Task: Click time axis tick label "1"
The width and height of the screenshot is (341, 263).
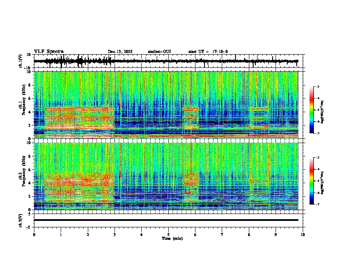Action: (x=61, y=235)
